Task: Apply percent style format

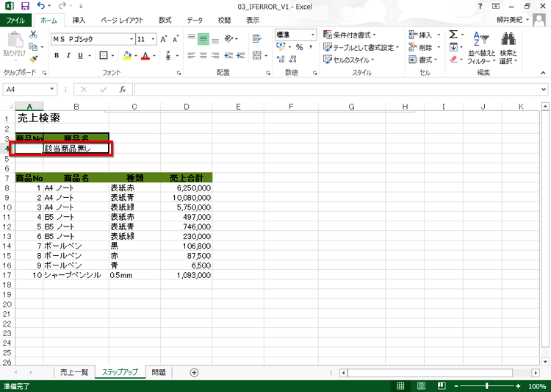Action: 300,47
